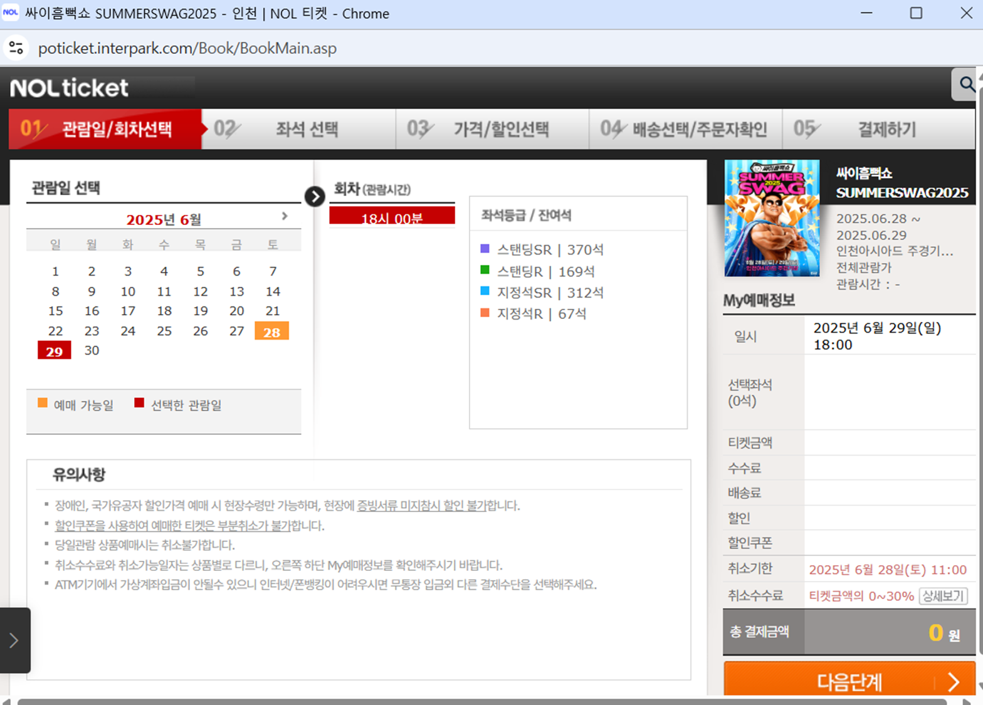
Task: Click the 인천아시아드 주경기 venue text
Action: click(895, 251)
